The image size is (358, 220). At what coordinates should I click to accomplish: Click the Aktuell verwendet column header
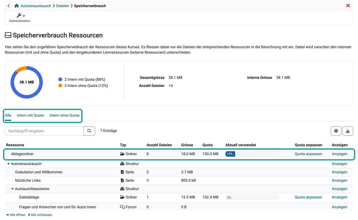(x=241, y=145)
